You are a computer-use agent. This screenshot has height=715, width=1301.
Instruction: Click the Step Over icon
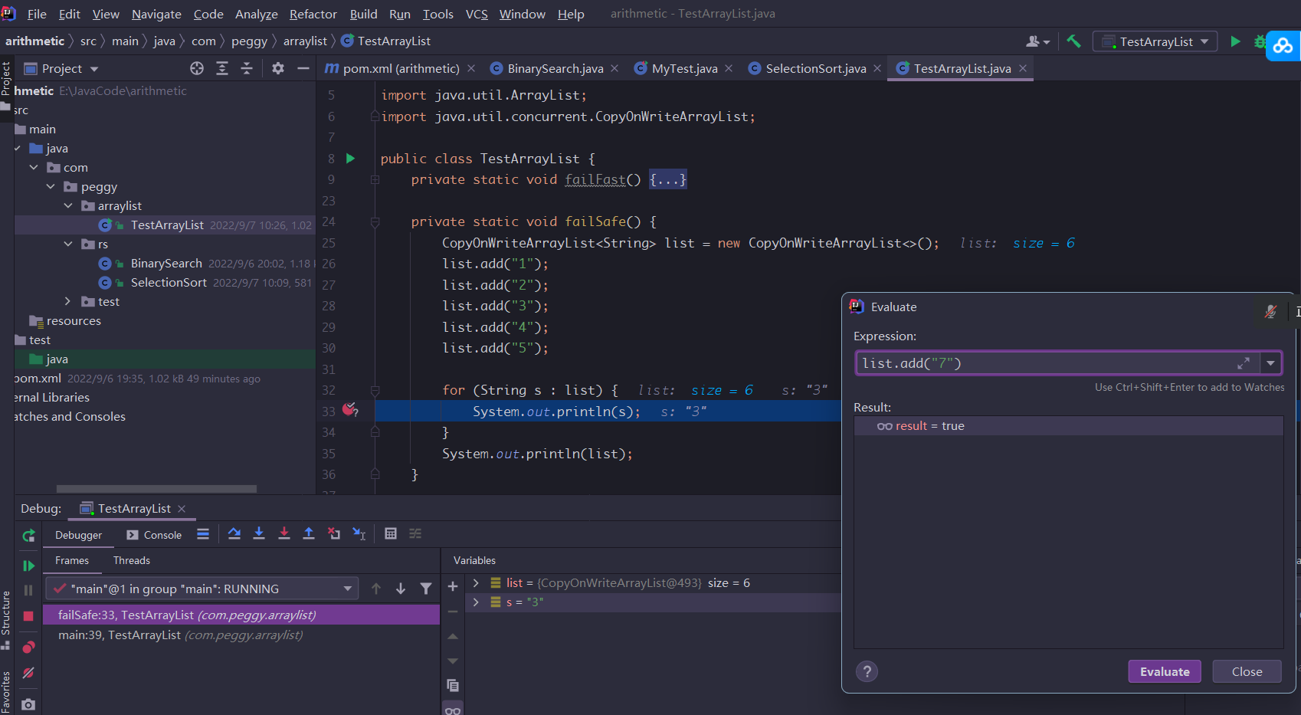tap(234, 533)
